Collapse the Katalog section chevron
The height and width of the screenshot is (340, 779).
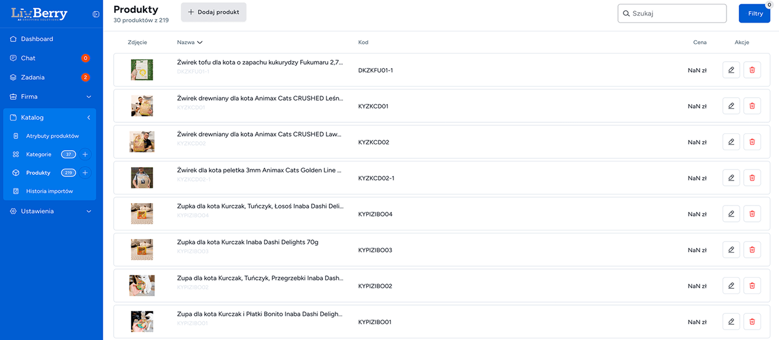[89, 117]
